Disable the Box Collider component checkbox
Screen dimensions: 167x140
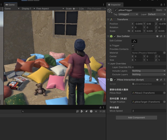[x=115, y=36]
